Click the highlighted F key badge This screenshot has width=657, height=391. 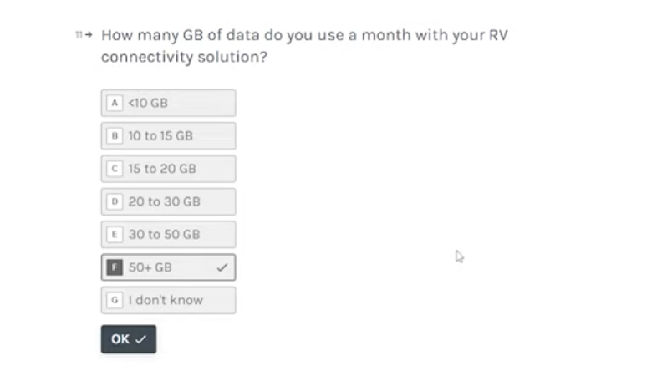115,267
